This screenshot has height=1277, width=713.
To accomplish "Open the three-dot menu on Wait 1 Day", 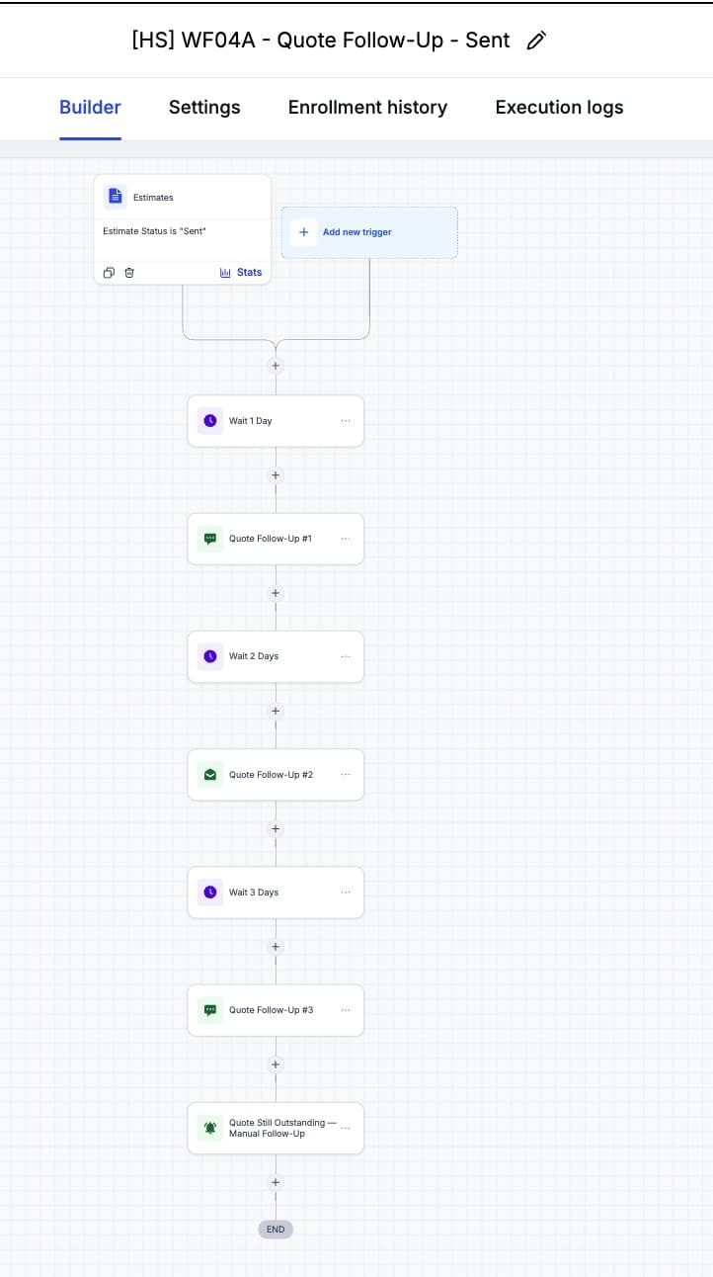I will point(345,421).
